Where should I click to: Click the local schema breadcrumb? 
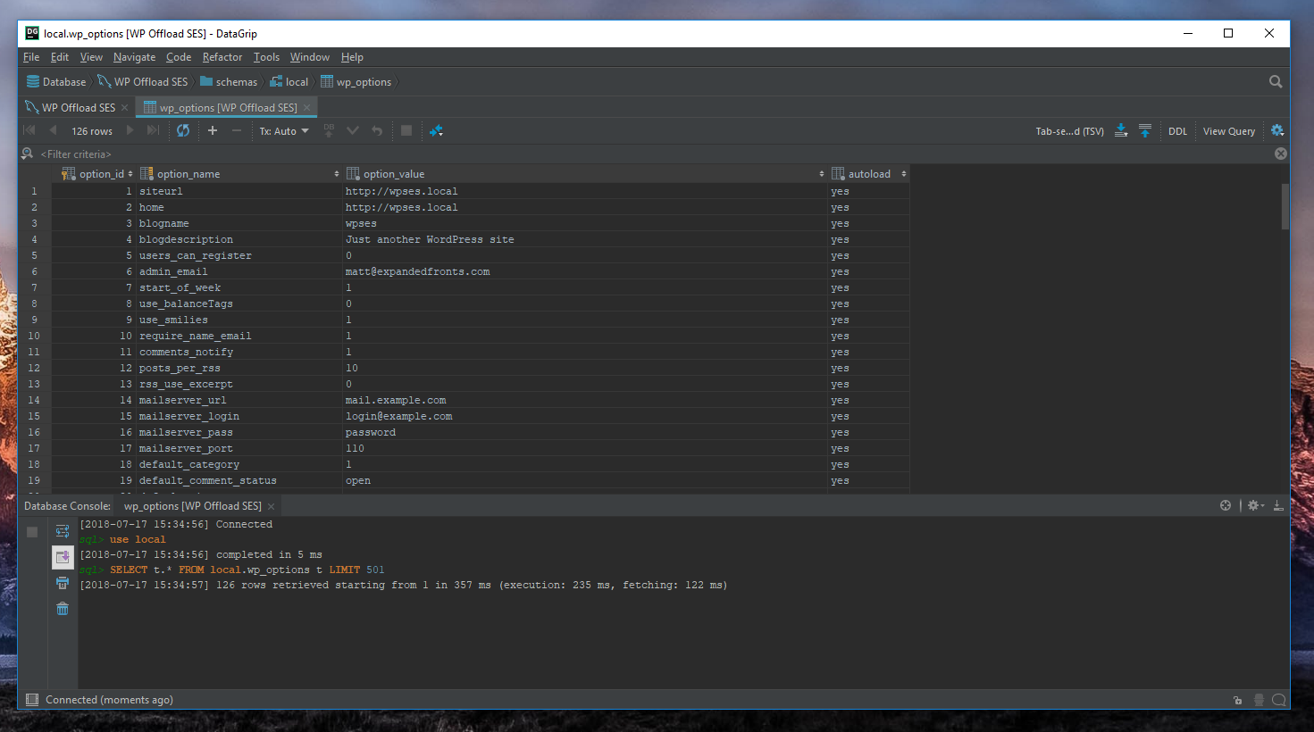[289, 81]
